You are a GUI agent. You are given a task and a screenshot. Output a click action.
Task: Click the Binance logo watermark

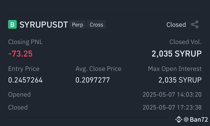click(x=179, y=119)
